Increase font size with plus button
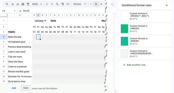 click(x=101, y=4)
